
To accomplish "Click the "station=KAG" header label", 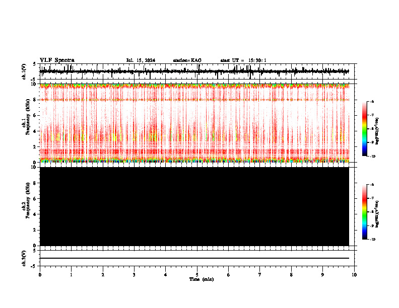I will tap(187, 60).
